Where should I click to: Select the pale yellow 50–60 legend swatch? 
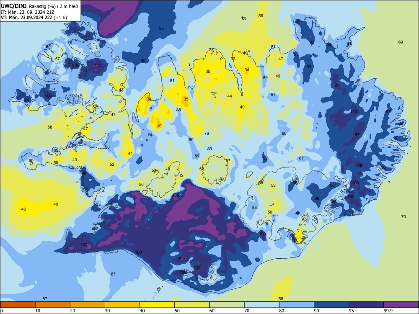coord(192,305)
